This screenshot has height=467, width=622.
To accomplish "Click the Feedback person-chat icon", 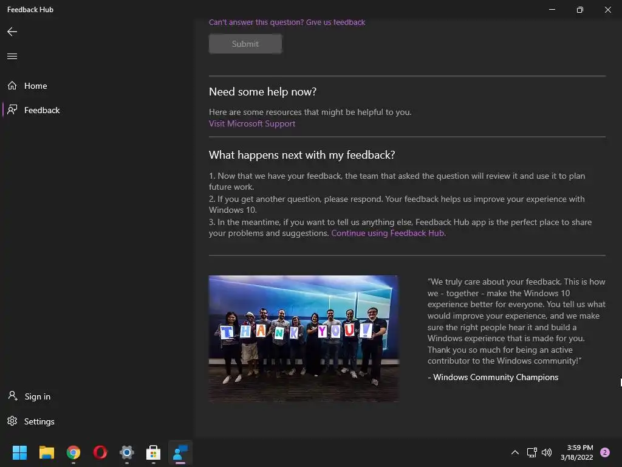I will pyautogui.click(x=12, y=109).
